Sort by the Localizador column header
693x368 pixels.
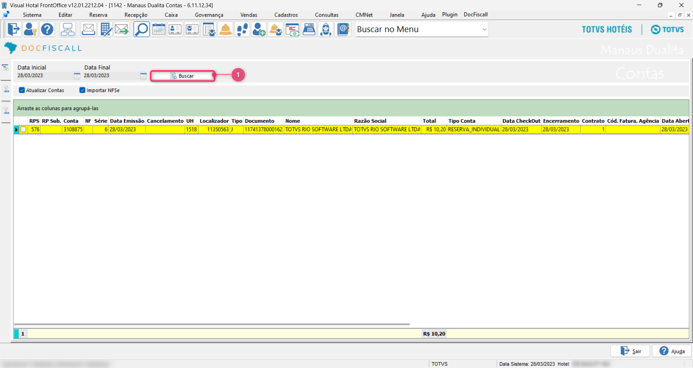pyautogui.click(x=214, y=121)
